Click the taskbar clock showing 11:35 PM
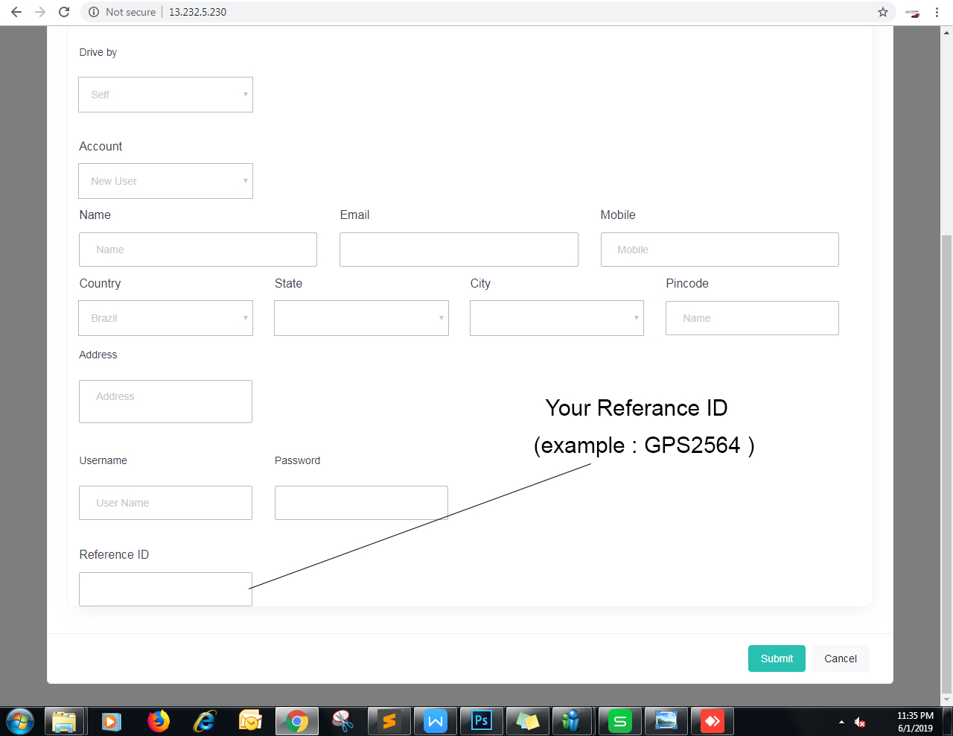Screen dimensions: 953x736 [915, 722]
